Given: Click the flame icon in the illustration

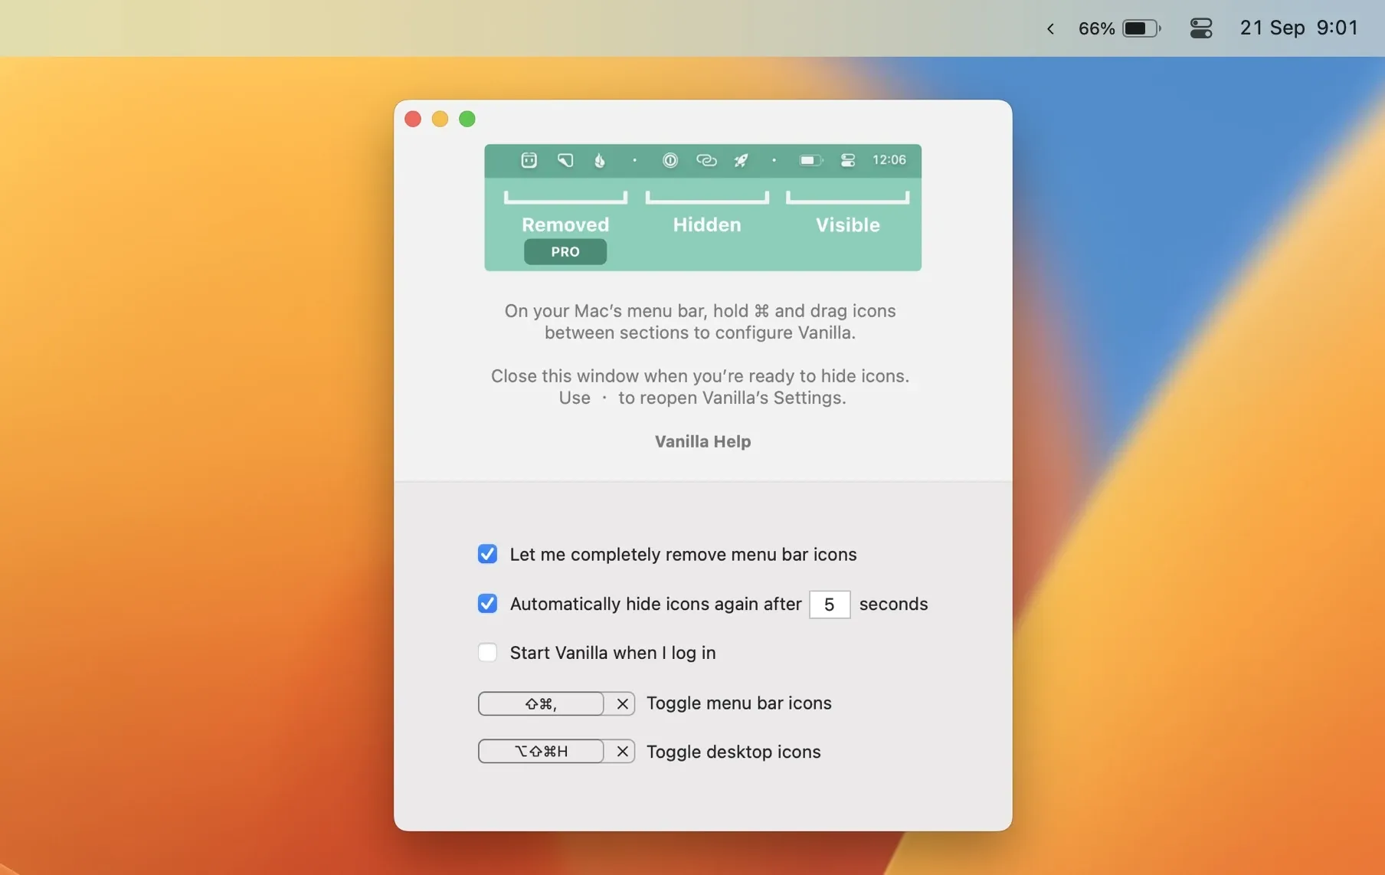Looking at the screenshot, I should [600, 160].
